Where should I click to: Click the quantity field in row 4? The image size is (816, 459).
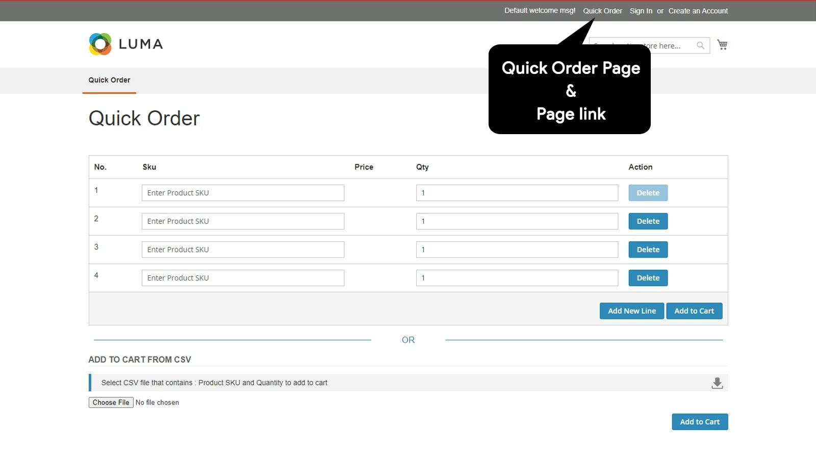tap(517, 278)
